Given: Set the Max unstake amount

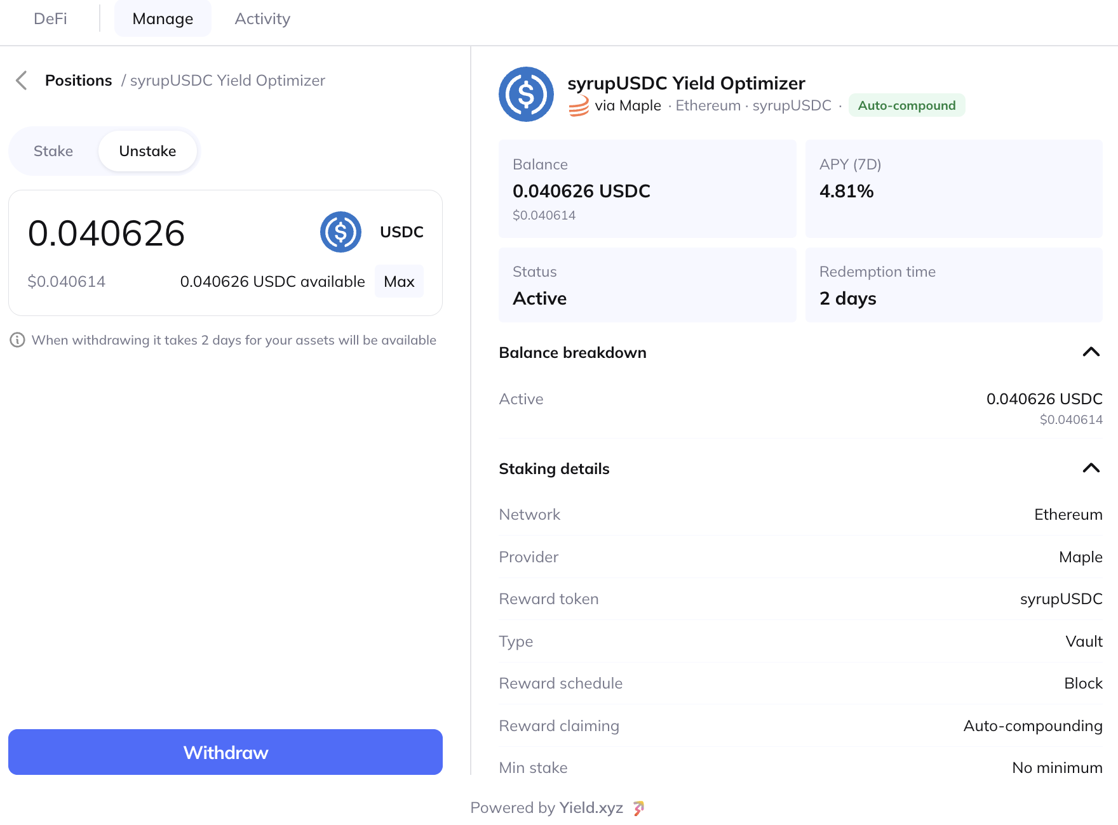Looking at the screenshot, I should (x=399, y=281).
